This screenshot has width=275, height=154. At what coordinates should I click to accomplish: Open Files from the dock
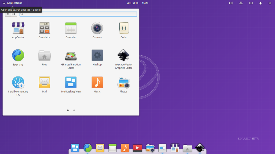pos(187,148)
